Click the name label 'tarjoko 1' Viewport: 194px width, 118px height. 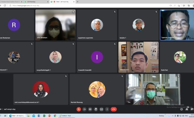(x=123, y=38)
